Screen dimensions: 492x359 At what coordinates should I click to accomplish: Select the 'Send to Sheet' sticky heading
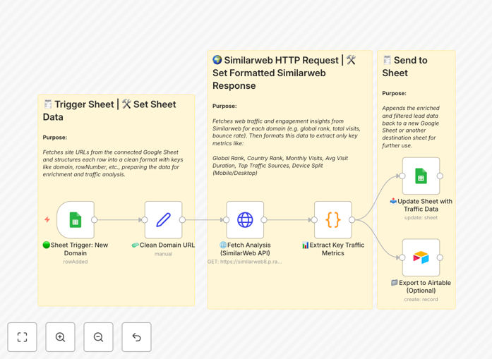(x=404, y=66)
